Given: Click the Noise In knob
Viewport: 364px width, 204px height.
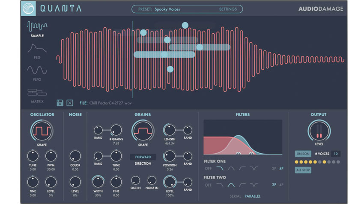Looking at the screenshot, I should click(x=152, y=181).
